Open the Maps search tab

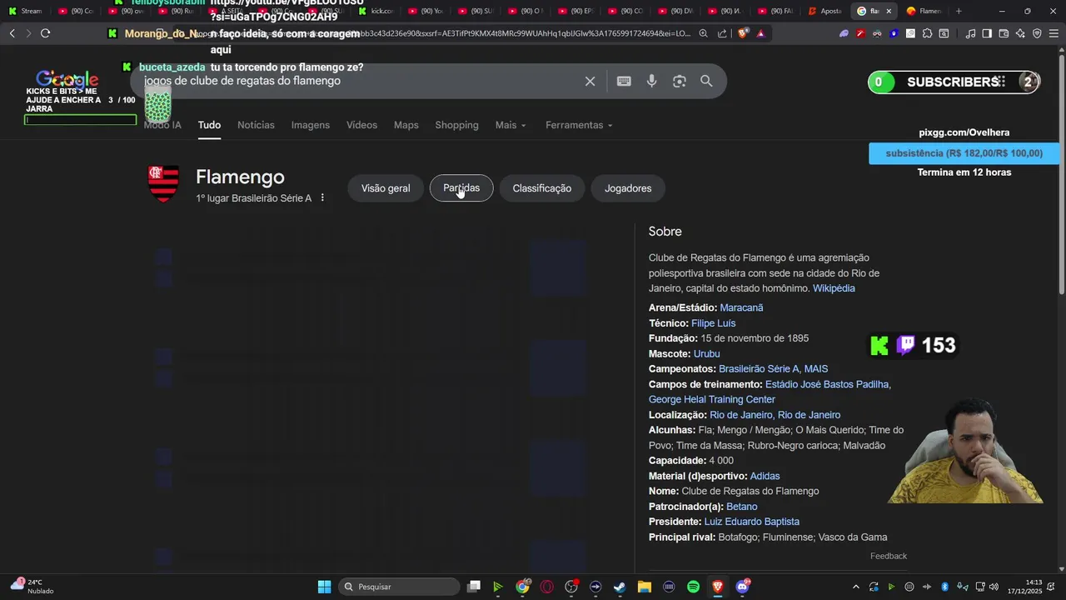[406, 125]
